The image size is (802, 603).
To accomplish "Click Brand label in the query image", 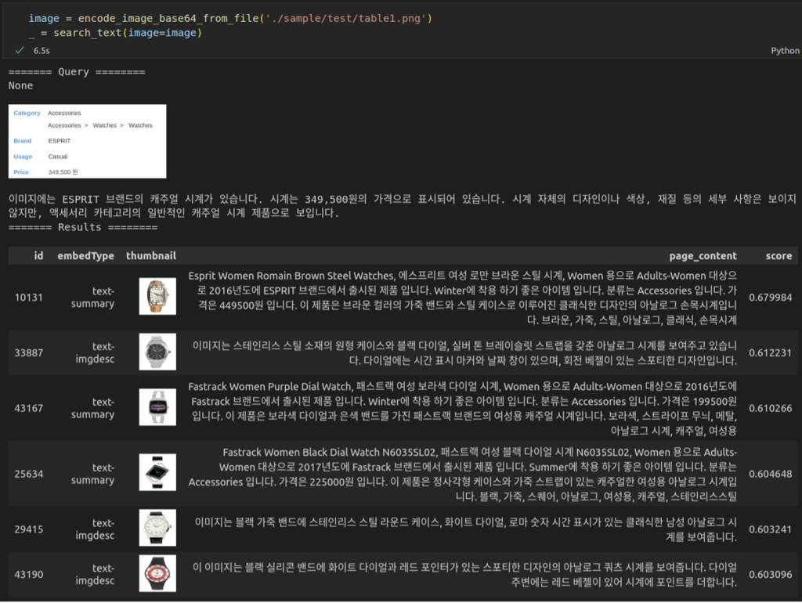I will (x=23, y=141).
